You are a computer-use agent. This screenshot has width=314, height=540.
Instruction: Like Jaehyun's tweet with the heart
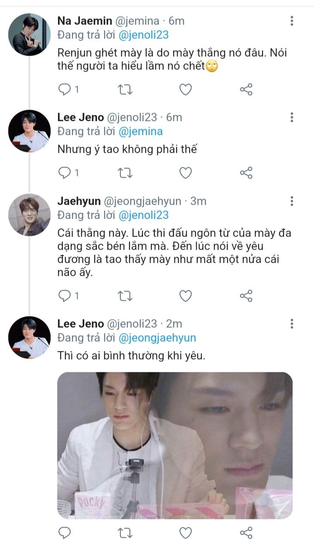tap(186, 296)
